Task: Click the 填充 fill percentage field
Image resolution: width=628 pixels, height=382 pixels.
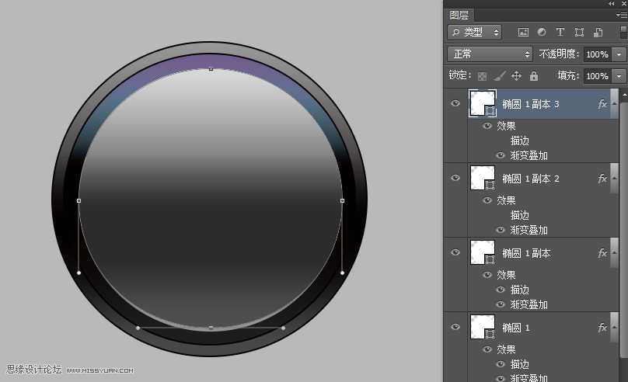Action: 596,76
